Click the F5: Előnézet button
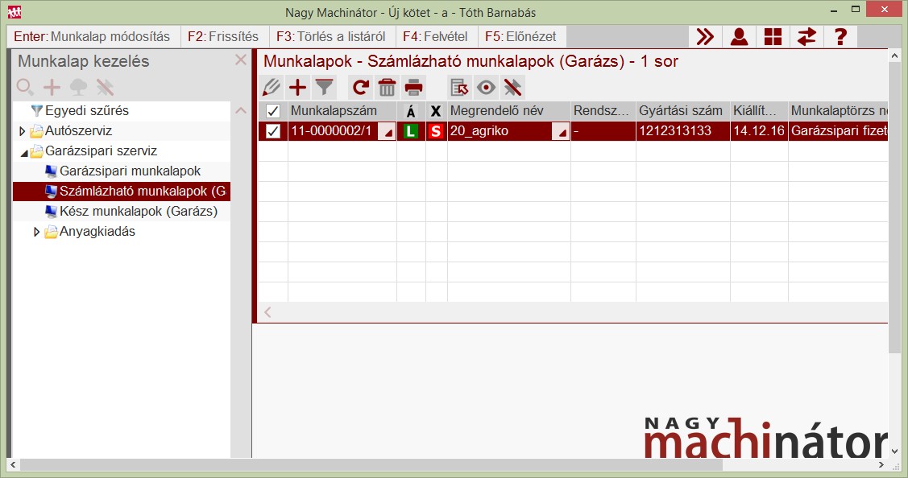The height and width of the screenshot is (478, 908). pyautogui.click(x=520, y=36)
